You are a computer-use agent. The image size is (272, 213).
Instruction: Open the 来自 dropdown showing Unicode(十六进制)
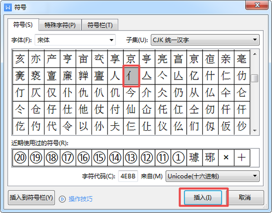(213, 176)
